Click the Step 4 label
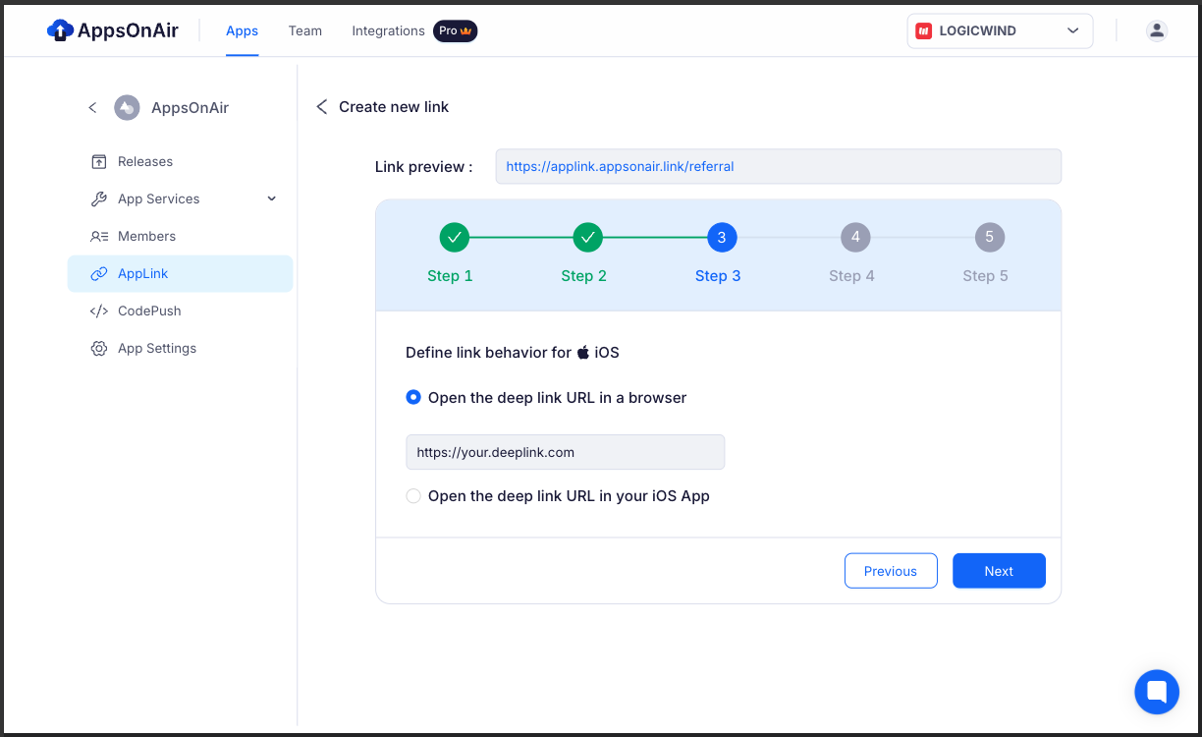 pyautogui.click(x=851, y=276)
